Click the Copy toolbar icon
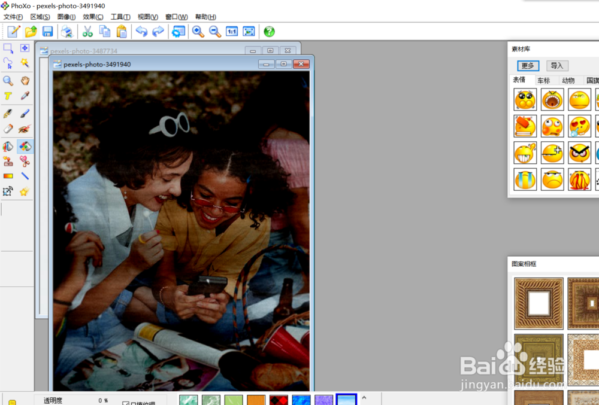The width and height of the screenshot is (599, 405). coord(105,31)
